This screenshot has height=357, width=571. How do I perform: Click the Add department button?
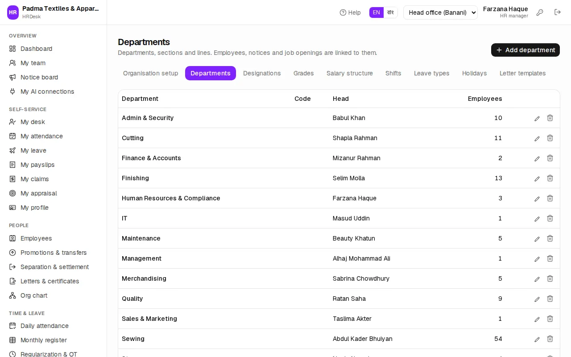[x=525, y=50]
